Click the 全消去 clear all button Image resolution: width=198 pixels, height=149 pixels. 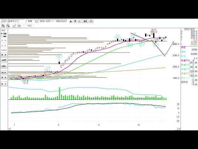[4, 60]
